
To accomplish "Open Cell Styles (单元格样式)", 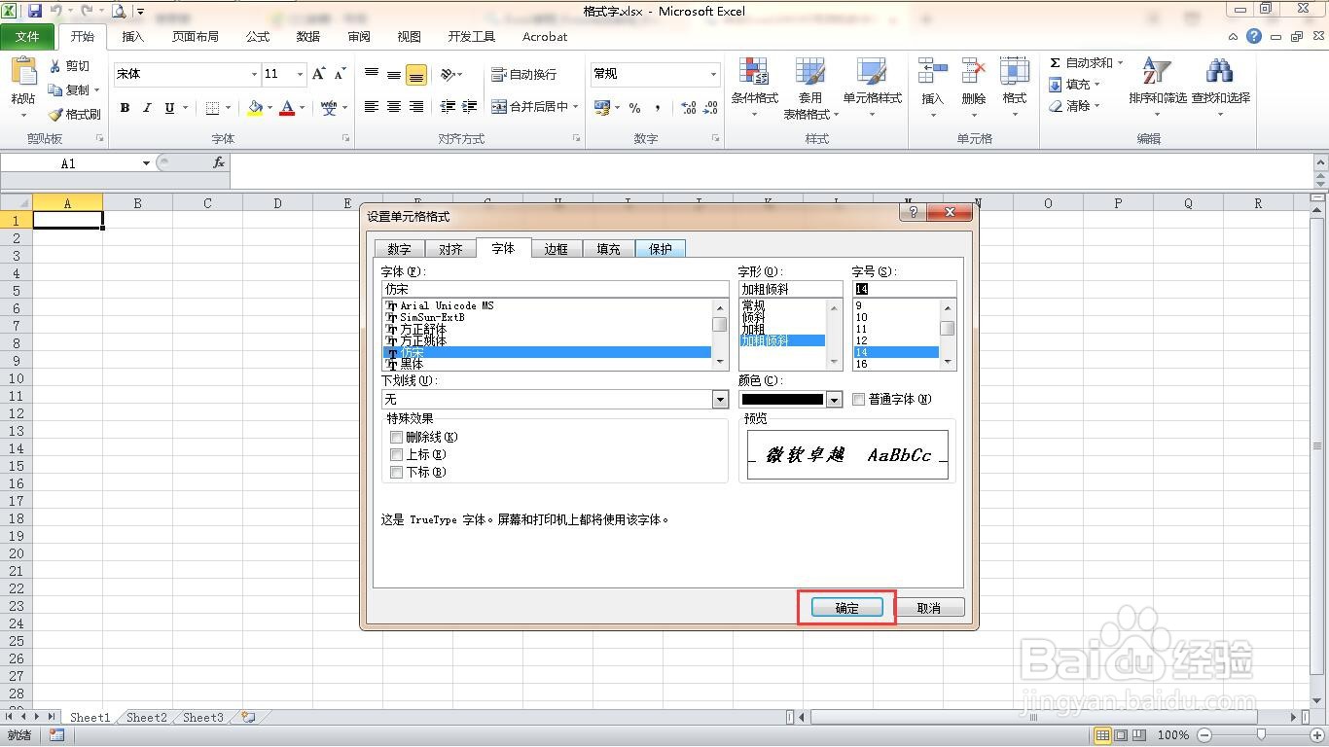I will coord(872,88).
